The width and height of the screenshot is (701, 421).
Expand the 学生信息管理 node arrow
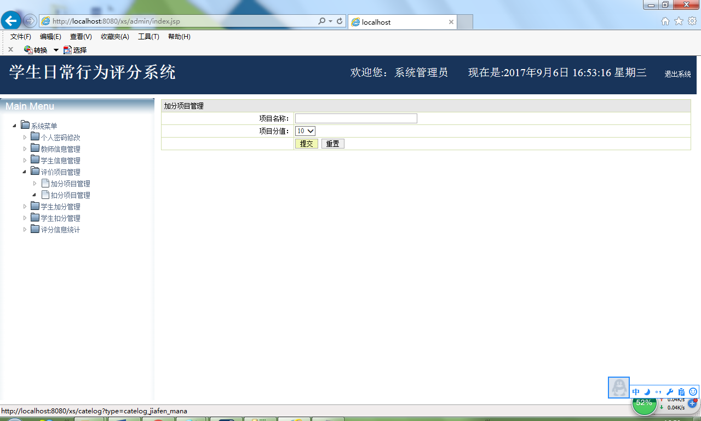coord(25,160)
